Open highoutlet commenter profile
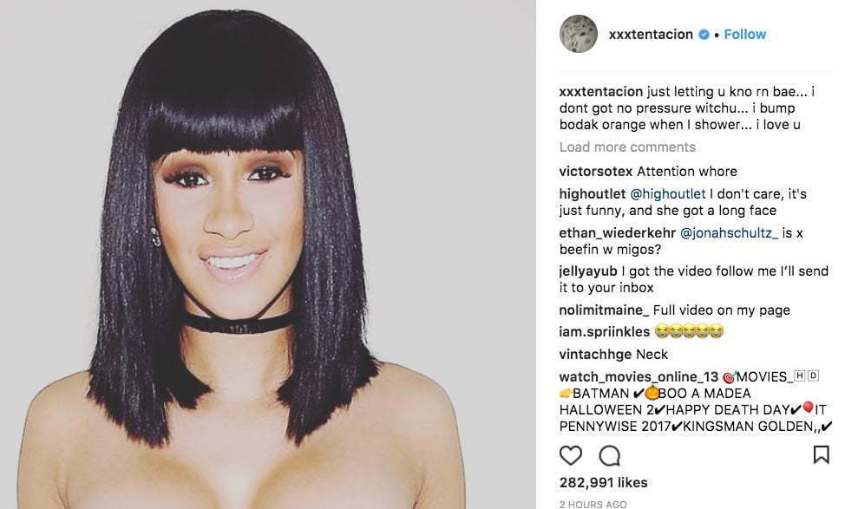The height and width of the screenshot is (509, 845). (593, 194)
